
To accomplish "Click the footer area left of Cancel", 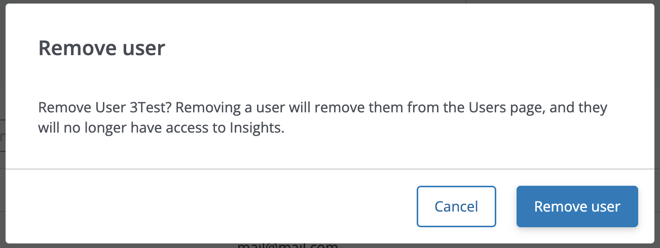I will (210, 206).
